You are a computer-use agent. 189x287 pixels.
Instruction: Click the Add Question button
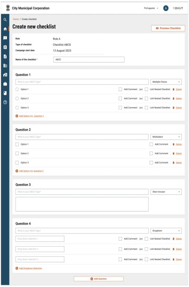click(x=99, y=279)
